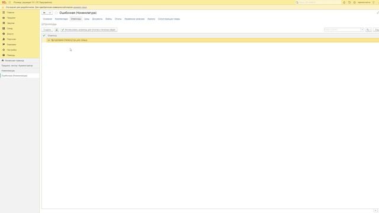Viewport: 379px width, 213px height.
Task: Click the checkmark column header in the list
Action: 44,35
